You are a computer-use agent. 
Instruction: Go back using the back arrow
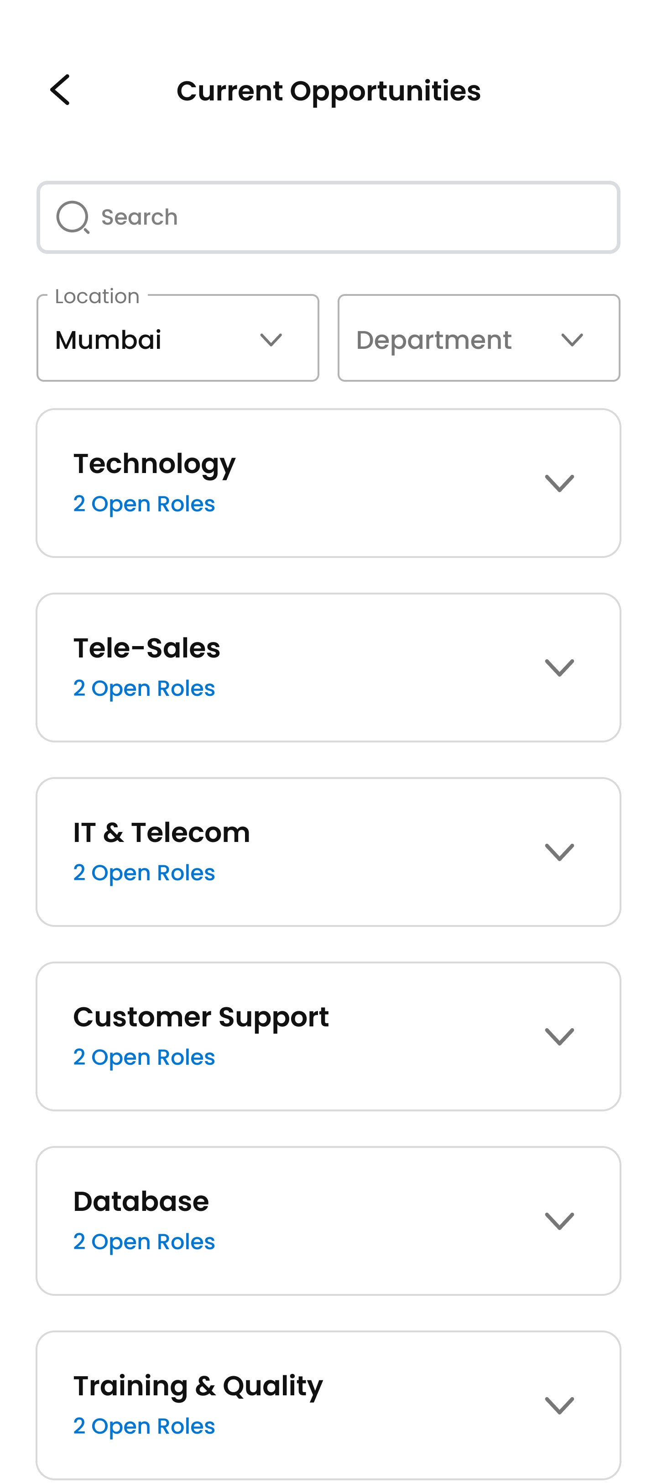60,90
